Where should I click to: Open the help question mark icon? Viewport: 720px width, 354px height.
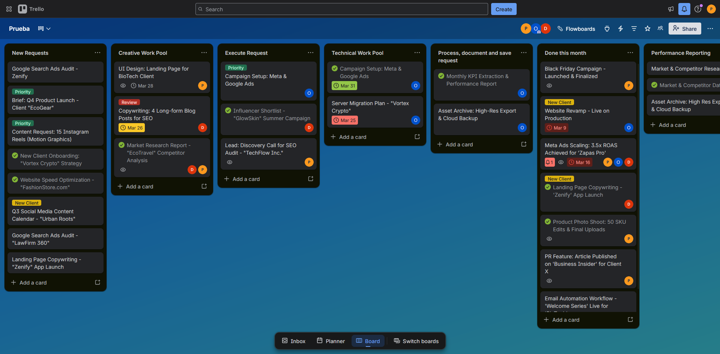pyautogui.click(x=698, y=9)
